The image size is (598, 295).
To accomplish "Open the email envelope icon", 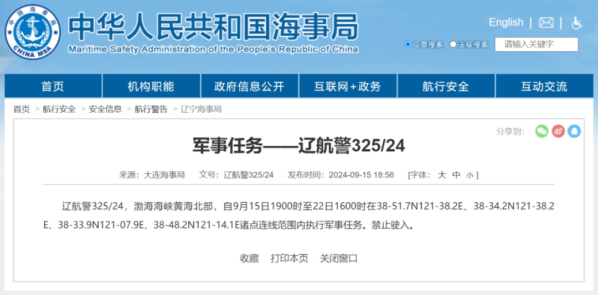I will [x=546, y=23].
